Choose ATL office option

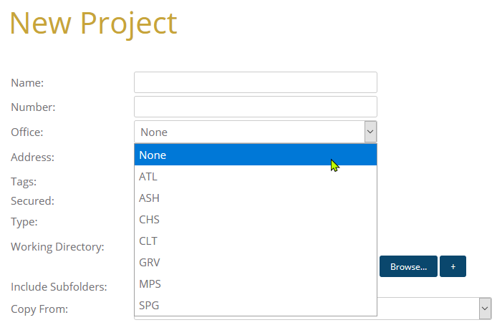pyautogui.click(x=255, y=176)
